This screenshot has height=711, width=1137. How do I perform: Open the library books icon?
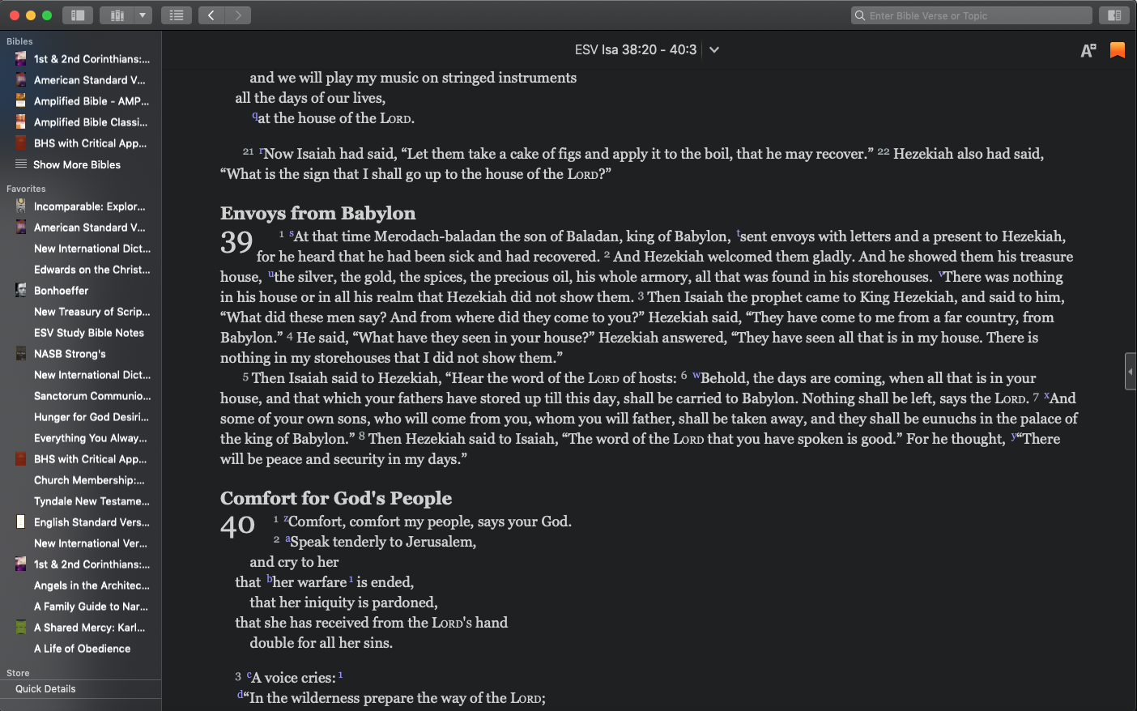click(x=117, y=15)
